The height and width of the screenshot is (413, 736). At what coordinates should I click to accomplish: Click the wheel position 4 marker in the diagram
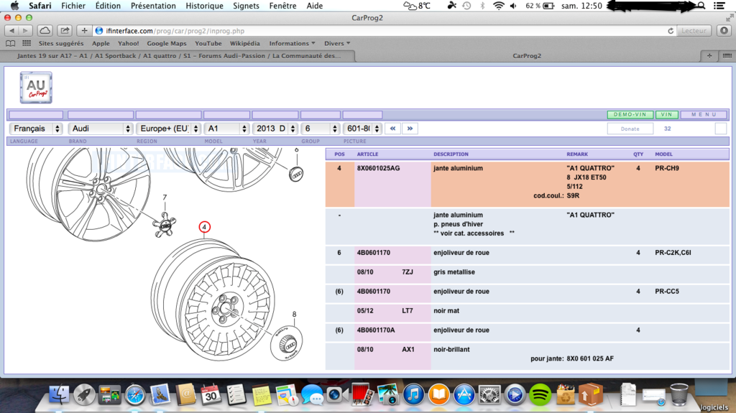coord(205,227)
